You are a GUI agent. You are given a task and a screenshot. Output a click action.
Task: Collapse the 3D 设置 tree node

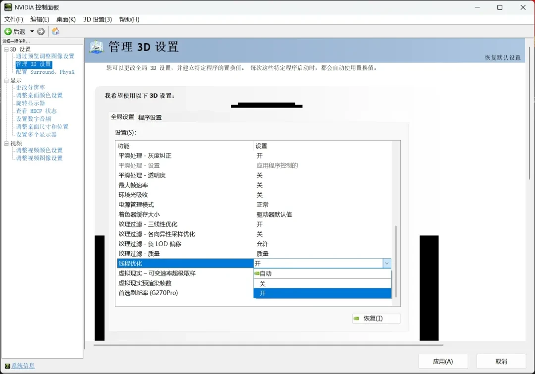click(6, 49)
